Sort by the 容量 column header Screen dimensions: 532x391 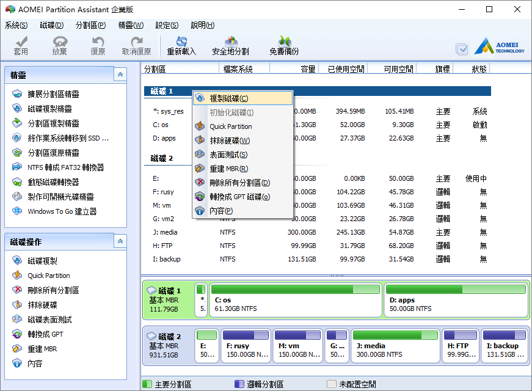(x=294, y=69)
